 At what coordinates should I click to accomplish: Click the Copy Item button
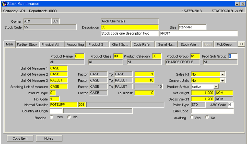click(x=20, y=138)
